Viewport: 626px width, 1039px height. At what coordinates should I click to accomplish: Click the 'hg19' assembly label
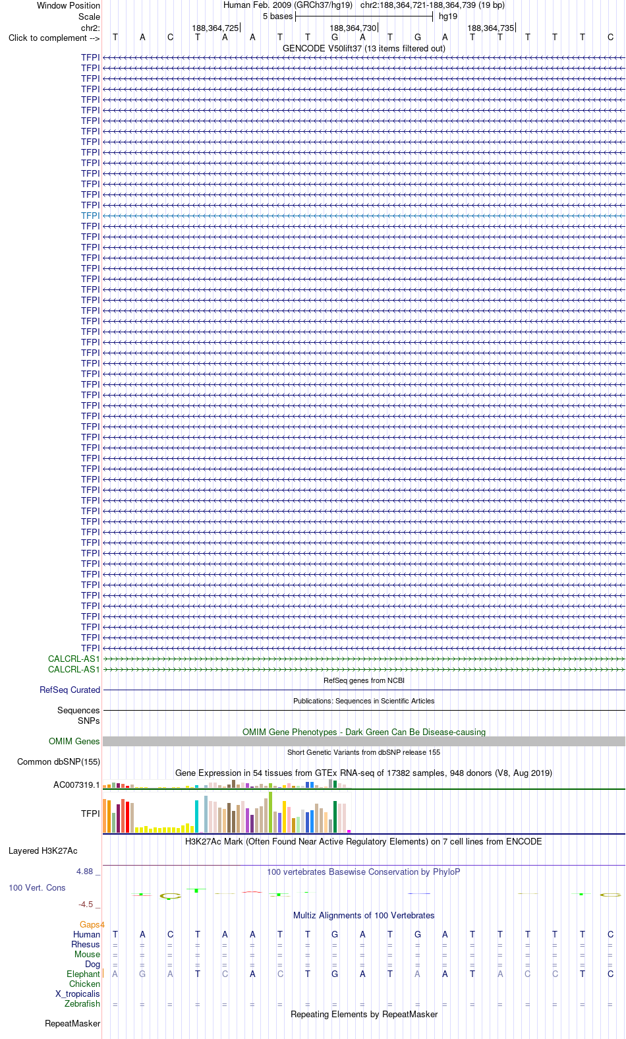448,16
